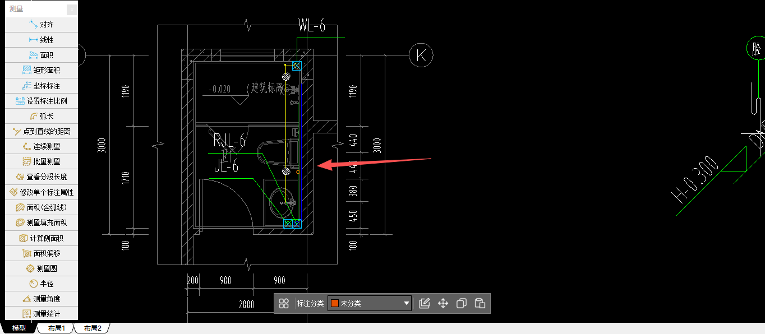The image size is (765, 334).
Task: Choose 测量填充面积 fill area tool
Action: 41,222
